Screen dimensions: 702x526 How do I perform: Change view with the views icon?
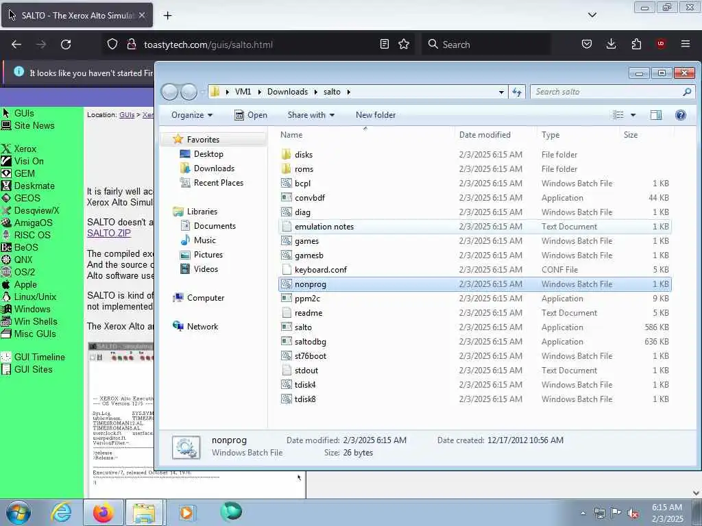[618, 115]
